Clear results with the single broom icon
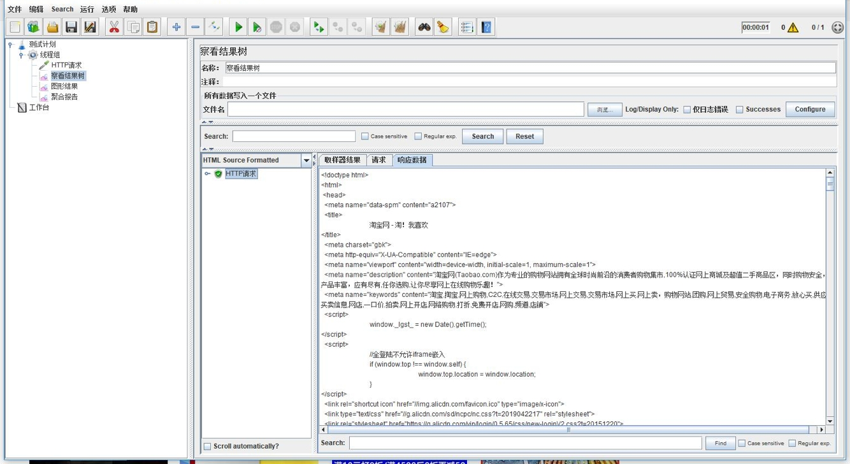The width and height of the screenshot is (850, 464). 380,27
